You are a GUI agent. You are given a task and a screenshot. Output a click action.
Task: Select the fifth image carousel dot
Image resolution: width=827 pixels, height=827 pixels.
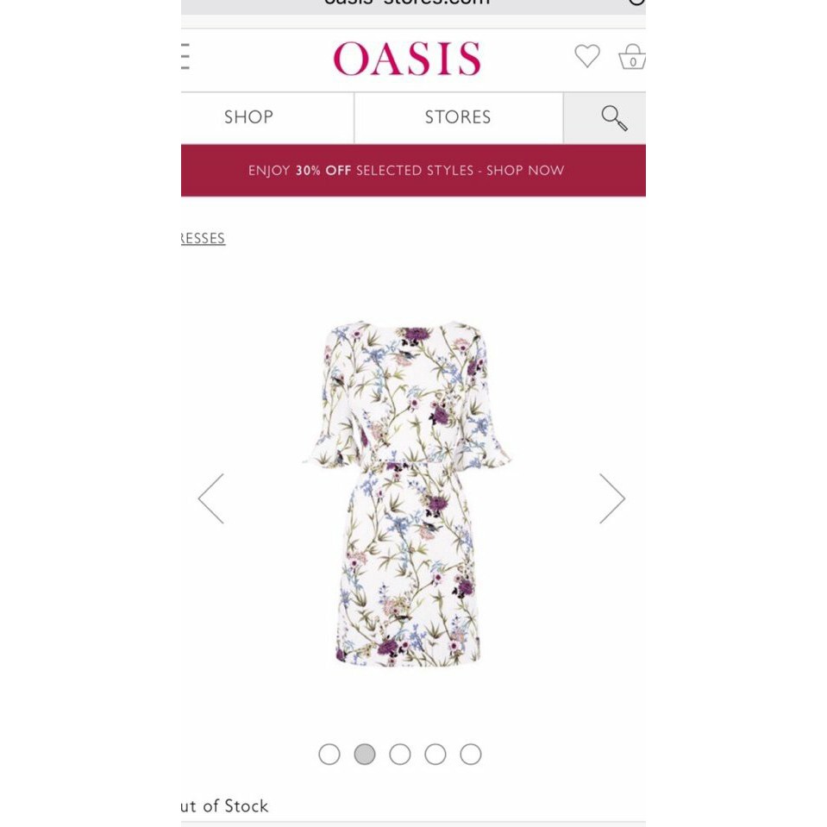pos(471,755)
